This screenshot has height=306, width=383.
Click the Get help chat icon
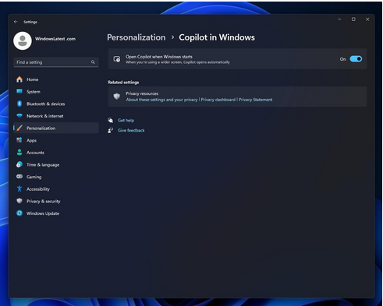tap(111, 120)
